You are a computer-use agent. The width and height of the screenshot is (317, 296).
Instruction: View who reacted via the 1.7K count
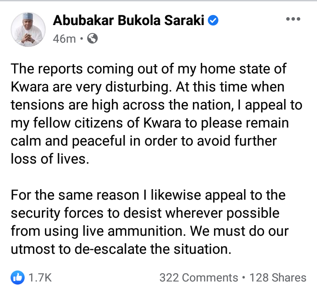(x=40, y=278)
